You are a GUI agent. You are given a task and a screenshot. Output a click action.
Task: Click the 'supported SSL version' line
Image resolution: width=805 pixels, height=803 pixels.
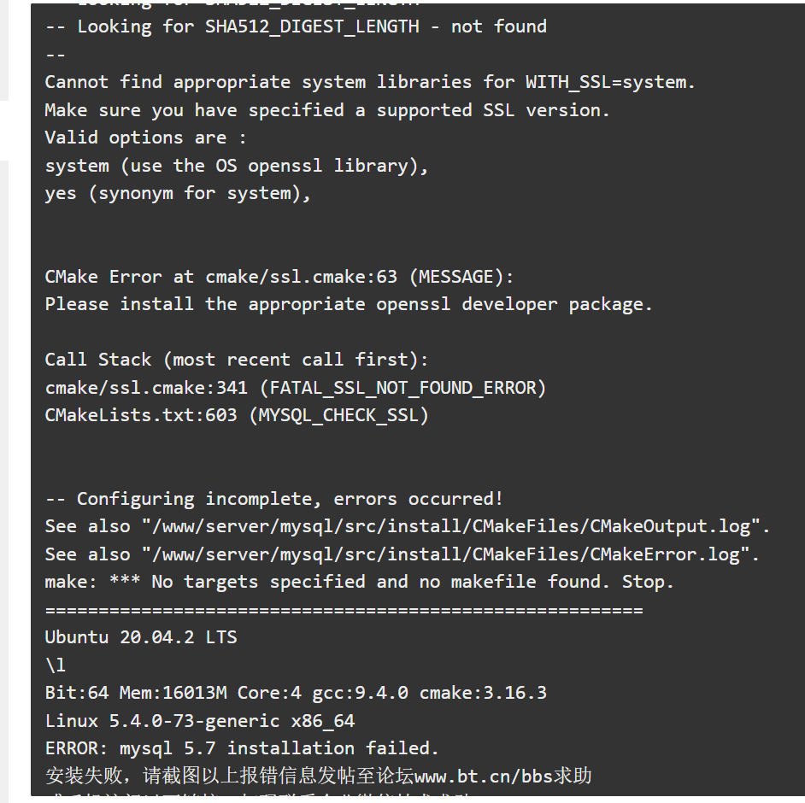[327, 110]
